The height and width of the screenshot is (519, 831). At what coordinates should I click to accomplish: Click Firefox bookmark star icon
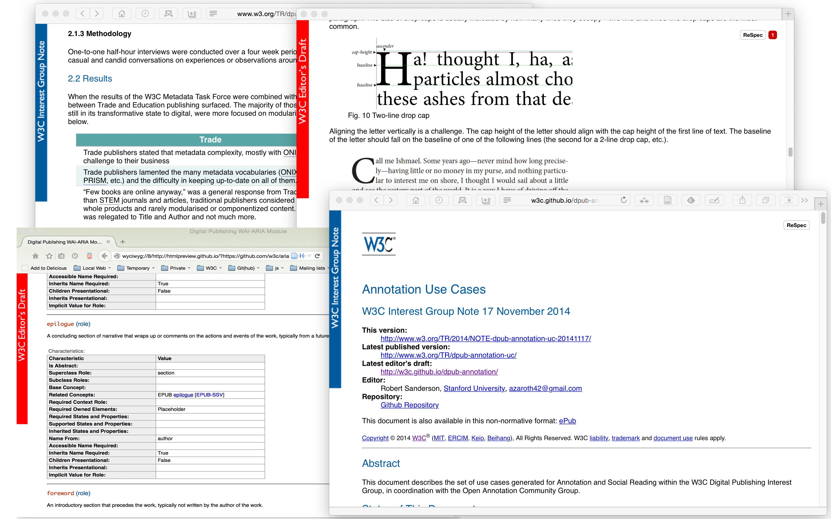(x=49, y=256)
